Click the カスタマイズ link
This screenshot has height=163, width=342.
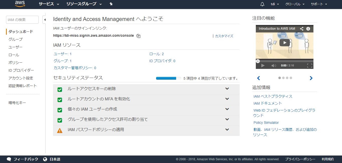click(x=224, y=36)
